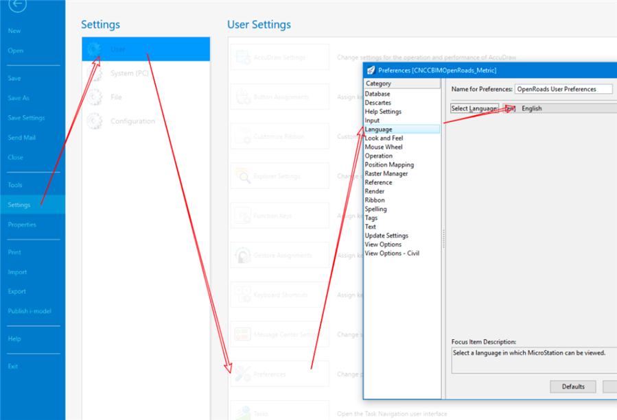Image resolution: width=617 pixels, height=420 pixels.
Task: Open Function Keys icon
Action: 243,216
